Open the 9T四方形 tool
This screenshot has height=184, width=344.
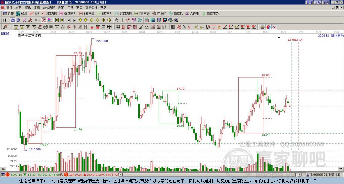pos(123,13)
